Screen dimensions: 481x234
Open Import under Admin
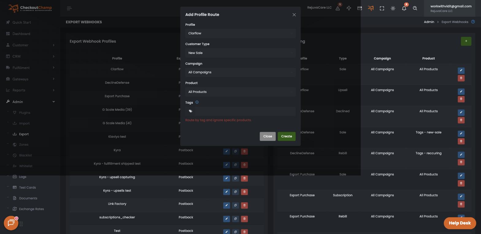click(x=24, y=123)
